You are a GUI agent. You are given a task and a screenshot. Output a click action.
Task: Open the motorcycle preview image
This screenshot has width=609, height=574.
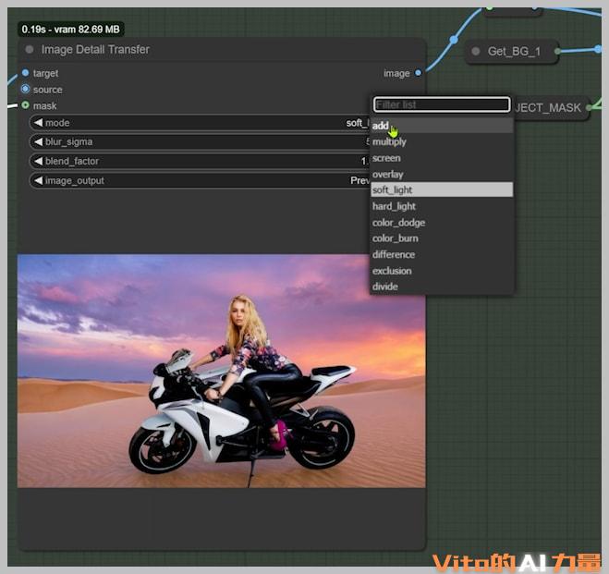tap(222, 371)
